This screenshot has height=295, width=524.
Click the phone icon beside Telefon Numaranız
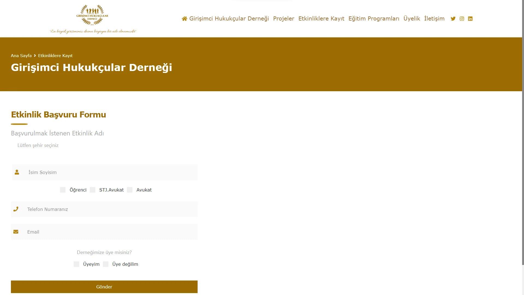coord(16,209)
